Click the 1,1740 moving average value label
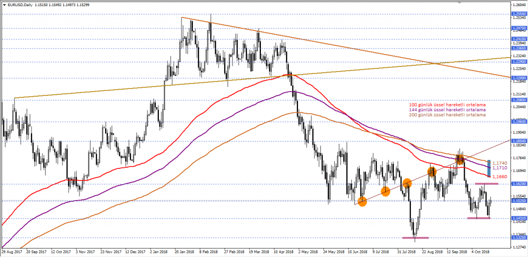 click(499, 162)
